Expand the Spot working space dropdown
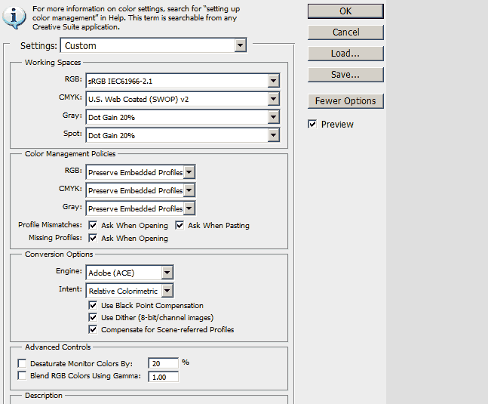This screenshot has height=404, width=488. pos(273,135)
